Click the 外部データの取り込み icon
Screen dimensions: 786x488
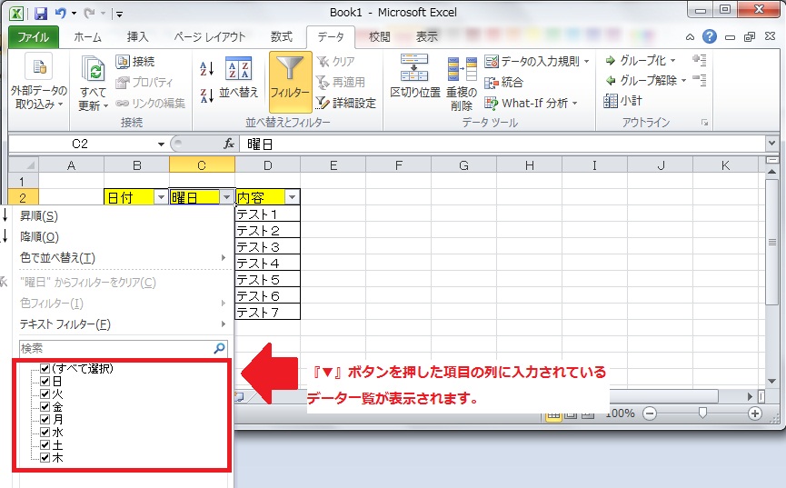(x=38, y=66)
